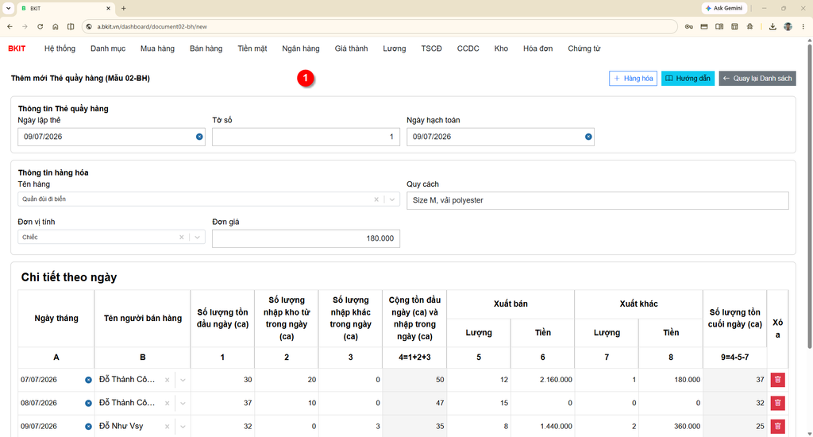The image size is (813, 437).
Task: Delete the 07/07/2026 row with trash icon
Action: [x=777, y=380]
